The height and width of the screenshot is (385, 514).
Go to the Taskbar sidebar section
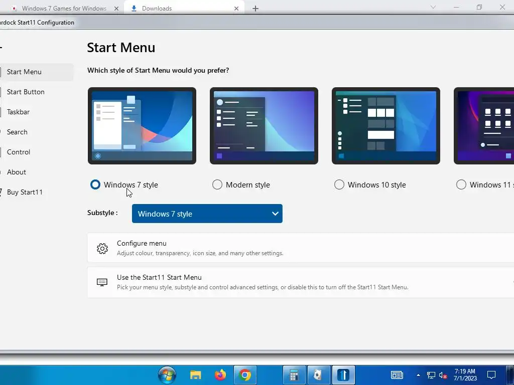point(37,112)
